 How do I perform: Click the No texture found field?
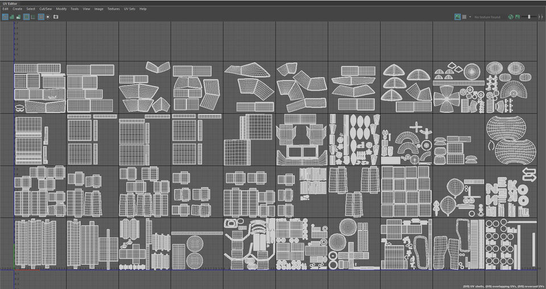(x=489, y=17)
